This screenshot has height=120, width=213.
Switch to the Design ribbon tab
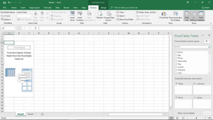pyautogui.click(x=103, y=8)
